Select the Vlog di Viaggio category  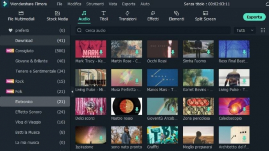pyautogui.click(x=35, y=122)
